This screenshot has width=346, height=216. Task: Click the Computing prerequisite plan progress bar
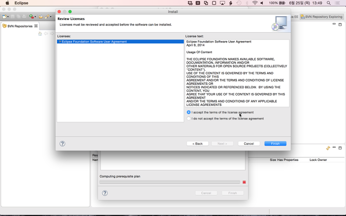170,182
